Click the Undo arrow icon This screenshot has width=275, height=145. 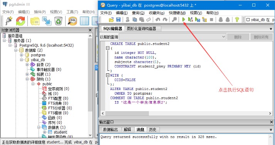coord(158,19)
